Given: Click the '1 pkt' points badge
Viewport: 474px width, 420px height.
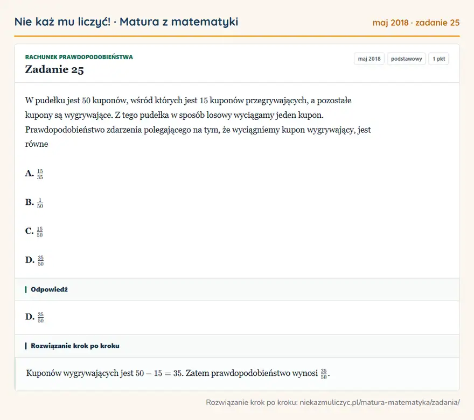Looking at the screenshot, I should coord(438,59).
